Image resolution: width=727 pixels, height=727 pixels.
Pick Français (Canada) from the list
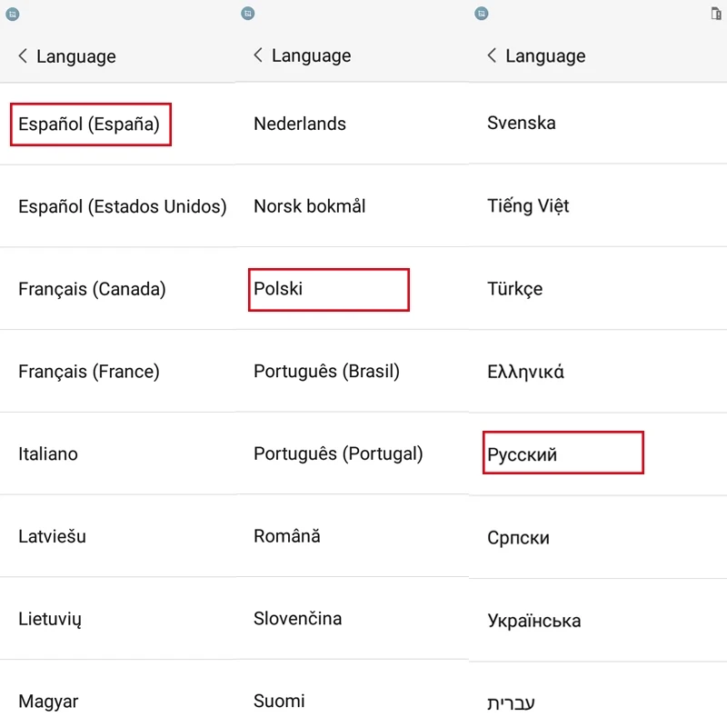[x=92, y=290]
